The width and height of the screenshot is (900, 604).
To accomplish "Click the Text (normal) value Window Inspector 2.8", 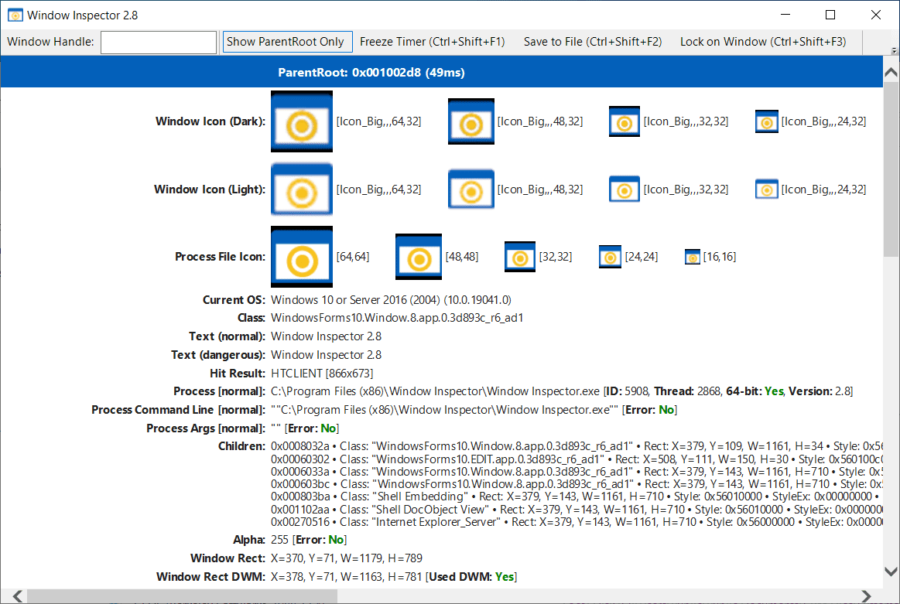I will pos(326,336).
